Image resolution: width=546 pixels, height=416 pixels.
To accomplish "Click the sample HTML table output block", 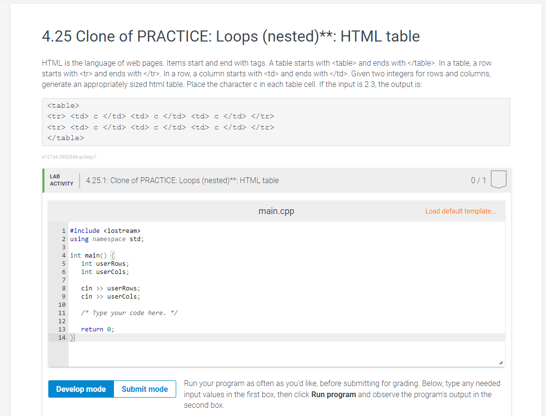I will (276, 122).
